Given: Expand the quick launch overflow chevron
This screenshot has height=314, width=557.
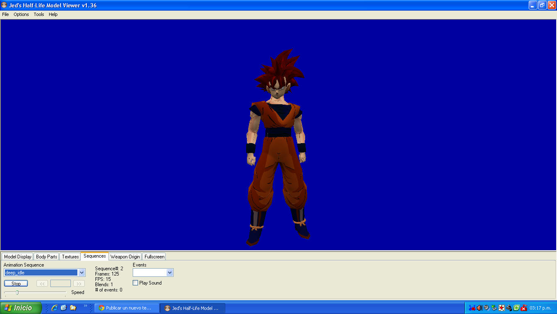Looking at the screenshot, I should point(85,306).
